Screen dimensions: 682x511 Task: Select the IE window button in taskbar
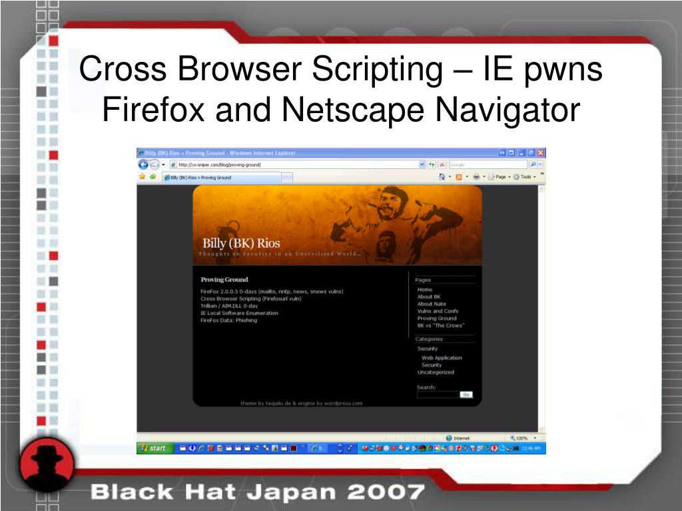(x=319, y=448)
